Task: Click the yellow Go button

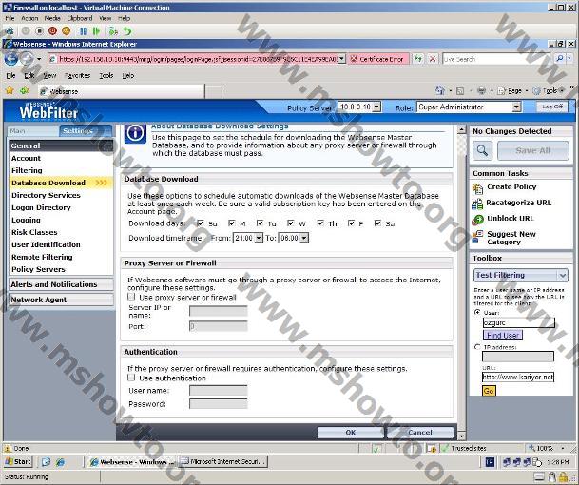Action: (x=489, y=391)
